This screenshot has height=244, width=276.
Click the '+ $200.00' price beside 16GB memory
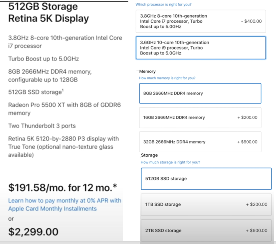point(247,117)
